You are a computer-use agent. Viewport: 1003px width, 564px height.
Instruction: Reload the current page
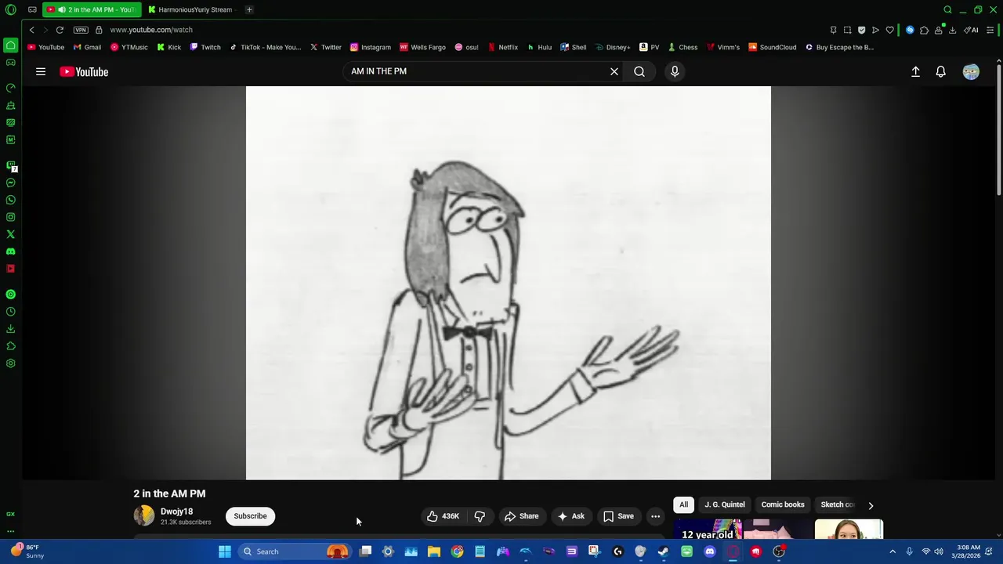[60, 30]
